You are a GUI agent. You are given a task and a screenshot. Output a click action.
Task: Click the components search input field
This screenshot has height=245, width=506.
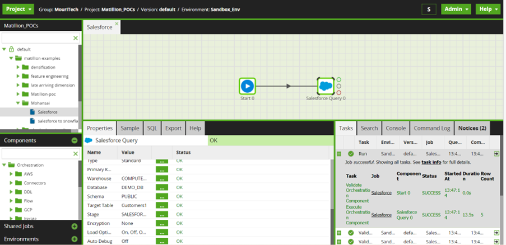pyautogui.click(x=37, y=153)
